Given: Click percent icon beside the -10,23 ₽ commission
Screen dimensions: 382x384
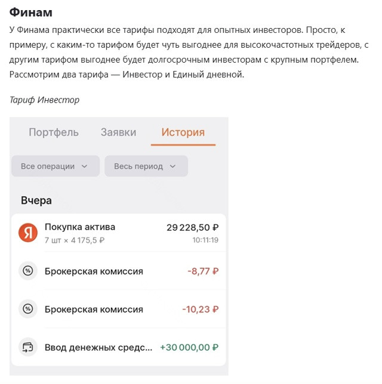Looking at the screenshot, I should [28, 309].
